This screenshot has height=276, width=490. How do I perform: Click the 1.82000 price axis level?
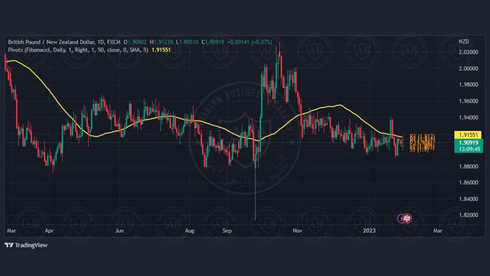point(468,215)
